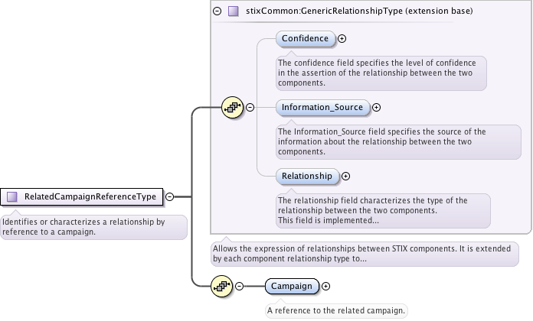Select the Relationship element box
Image resolution: width=533 pixels, height=321 pixels.
pos(306,176)
